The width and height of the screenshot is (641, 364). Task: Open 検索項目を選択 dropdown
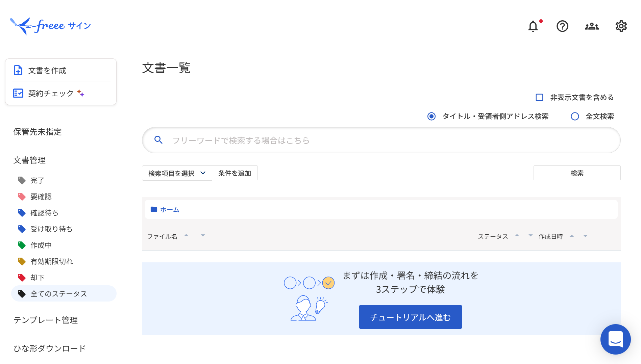click(x=177, y=173)
